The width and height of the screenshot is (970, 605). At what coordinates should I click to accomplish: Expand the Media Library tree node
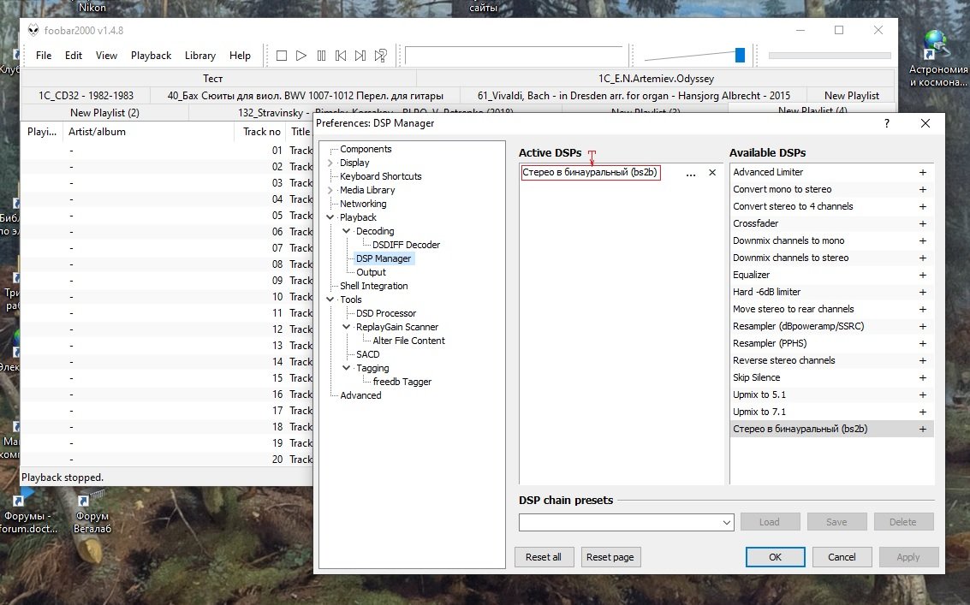[330, 190]
